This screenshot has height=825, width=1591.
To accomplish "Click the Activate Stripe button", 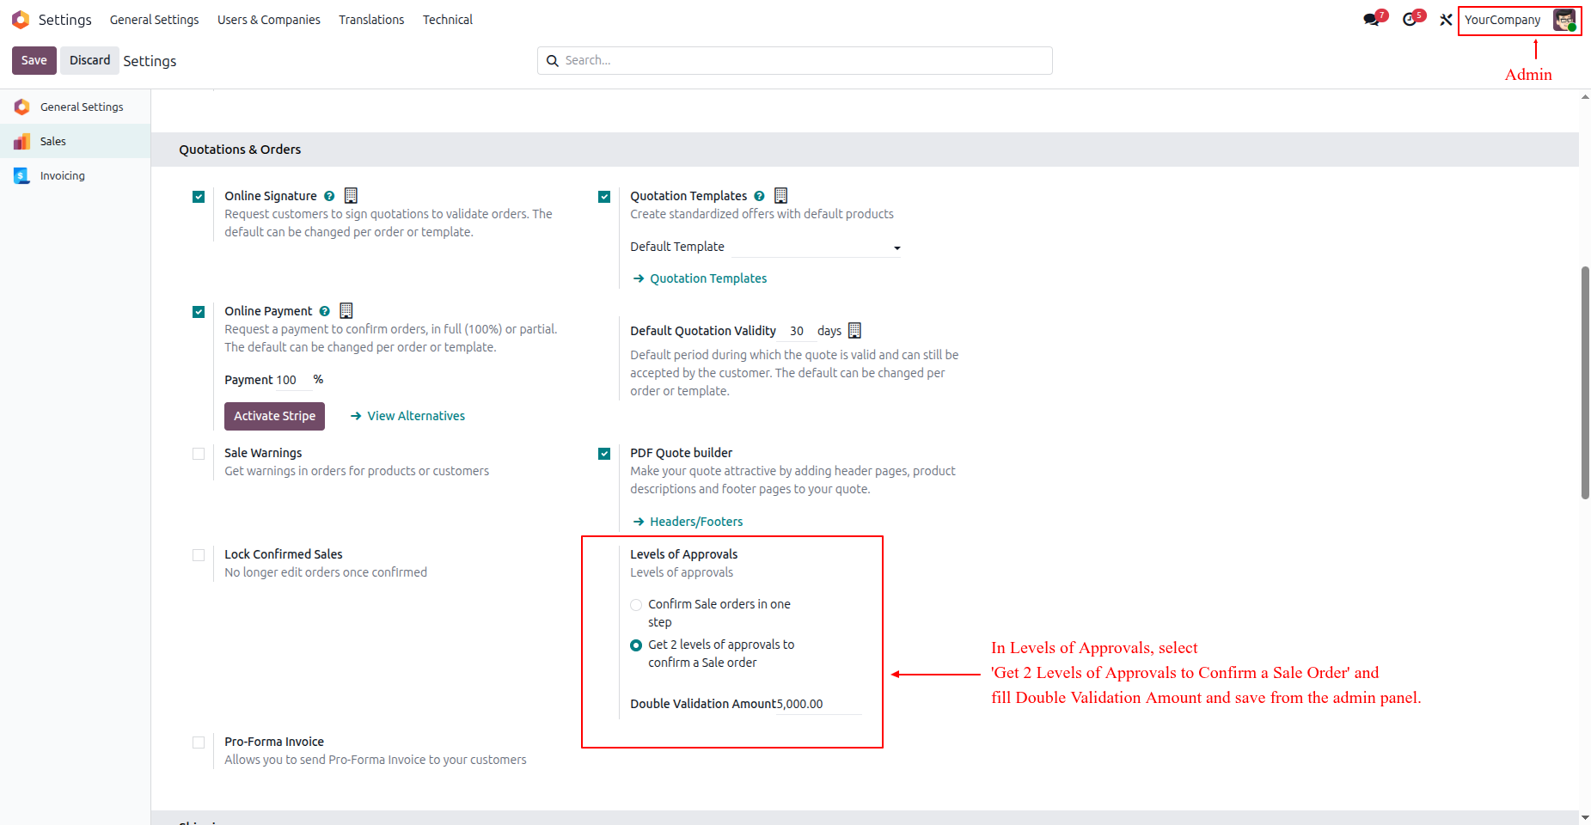I will tap(274, 416).
